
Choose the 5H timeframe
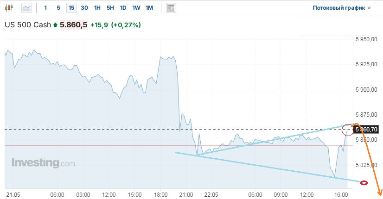pos(110,8)
